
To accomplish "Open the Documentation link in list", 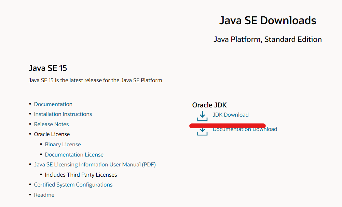I will coord(53,104).
